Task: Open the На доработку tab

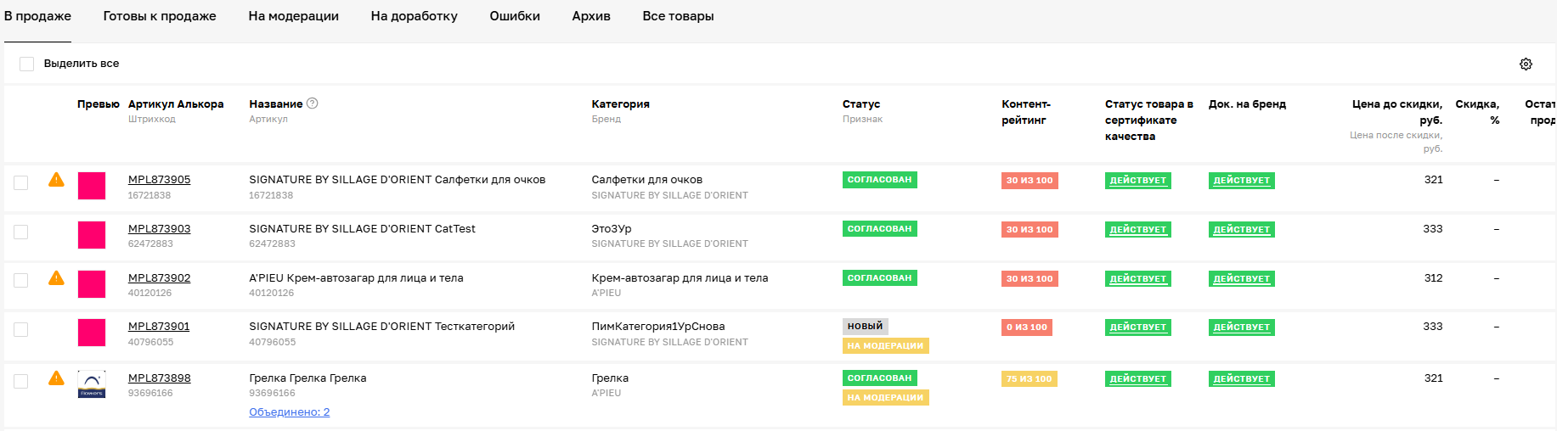Action: point(414,16)
